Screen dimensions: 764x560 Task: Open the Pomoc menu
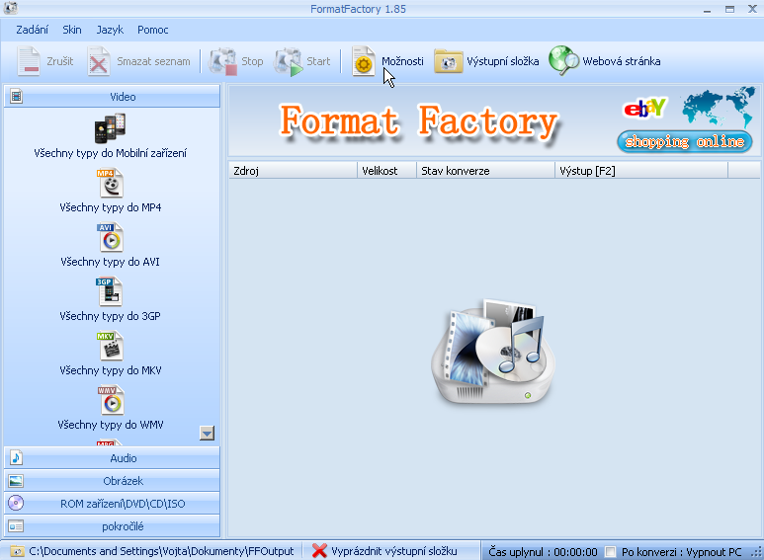tap(152, 30)
